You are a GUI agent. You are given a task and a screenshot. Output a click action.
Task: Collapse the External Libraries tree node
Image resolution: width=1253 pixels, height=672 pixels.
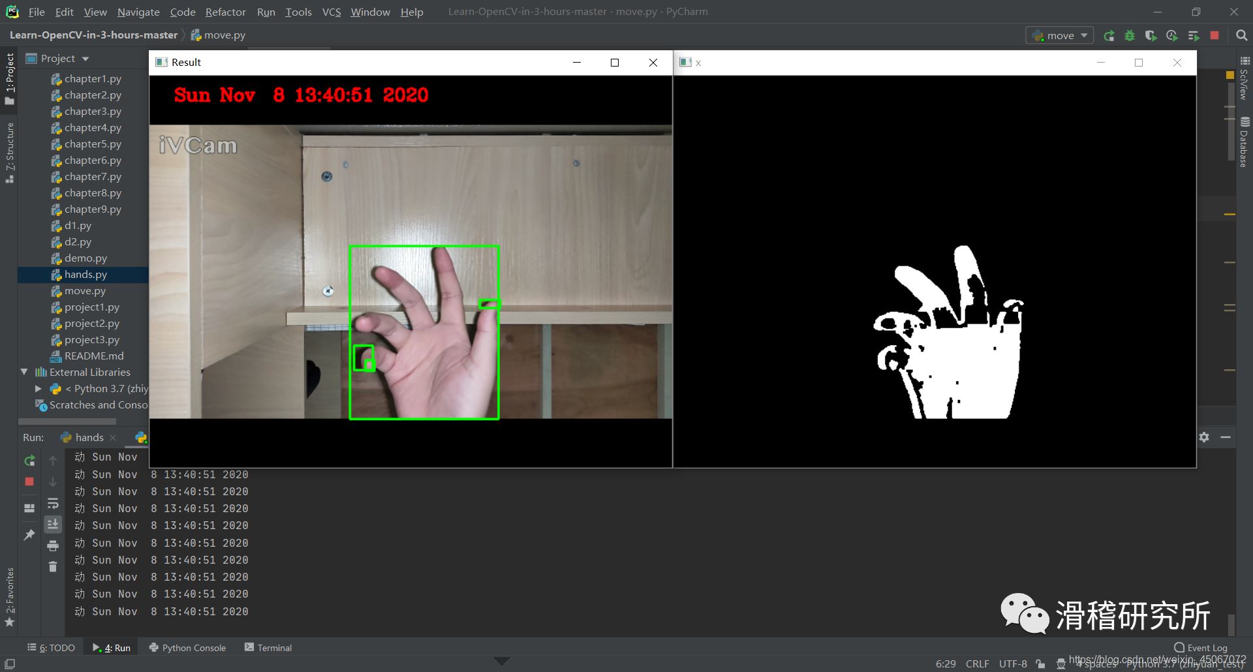tap(24, 372)
